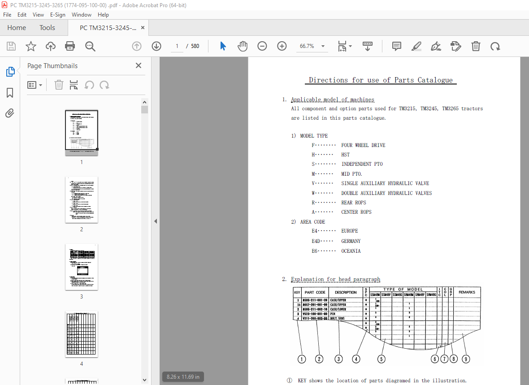Delete page using toolbar trash icon

(x=476, y=46)
